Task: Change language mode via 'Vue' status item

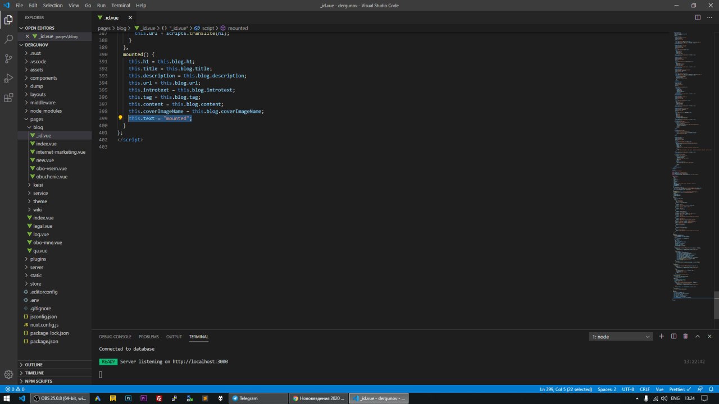Action: tap(659, 389)
